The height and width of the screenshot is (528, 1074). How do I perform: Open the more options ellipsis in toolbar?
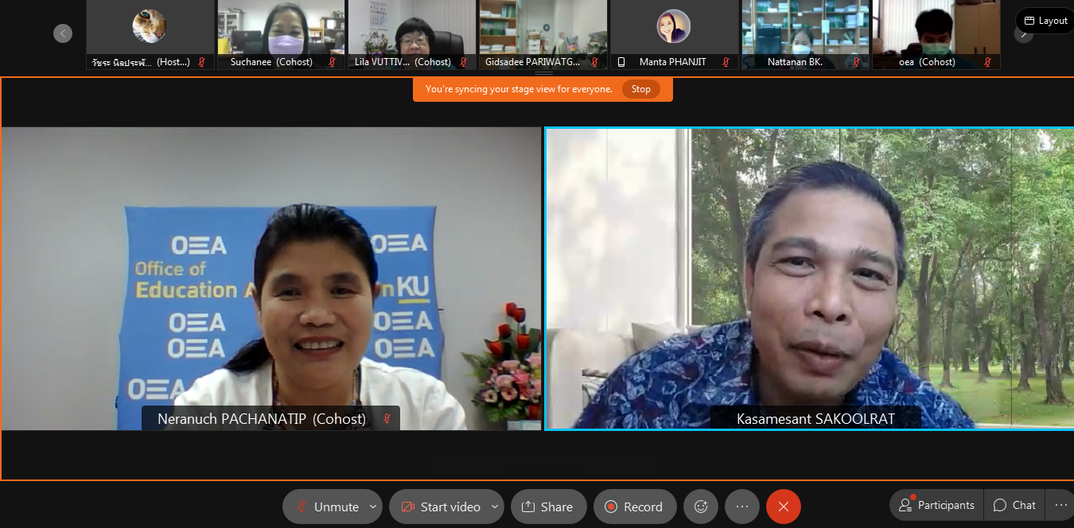(742, 507)
